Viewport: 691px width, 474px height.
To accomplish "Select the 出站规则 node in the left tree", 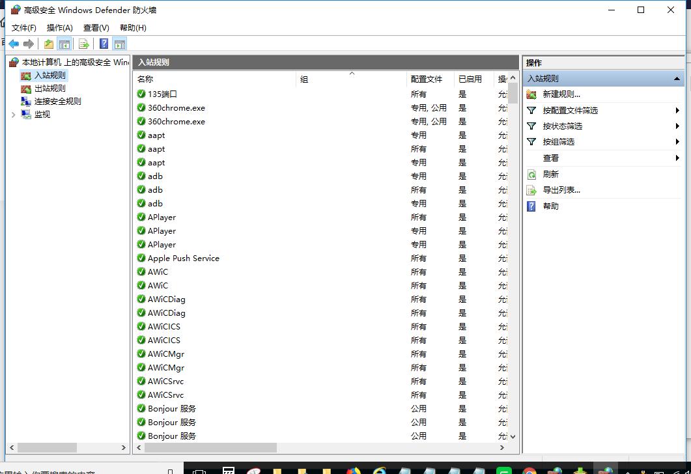I will (x=49, y=88).
